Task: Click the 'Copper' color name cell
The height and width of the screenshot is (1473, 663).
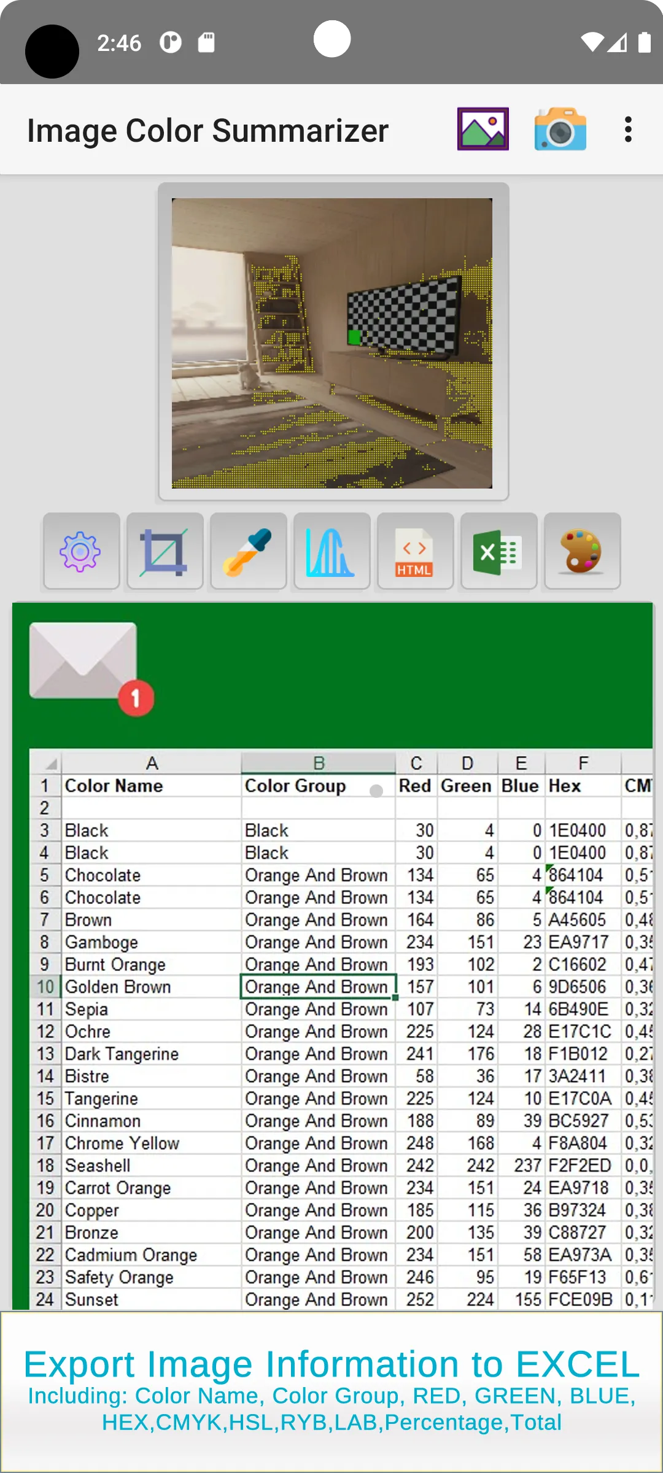Action: pos(151,1210)
